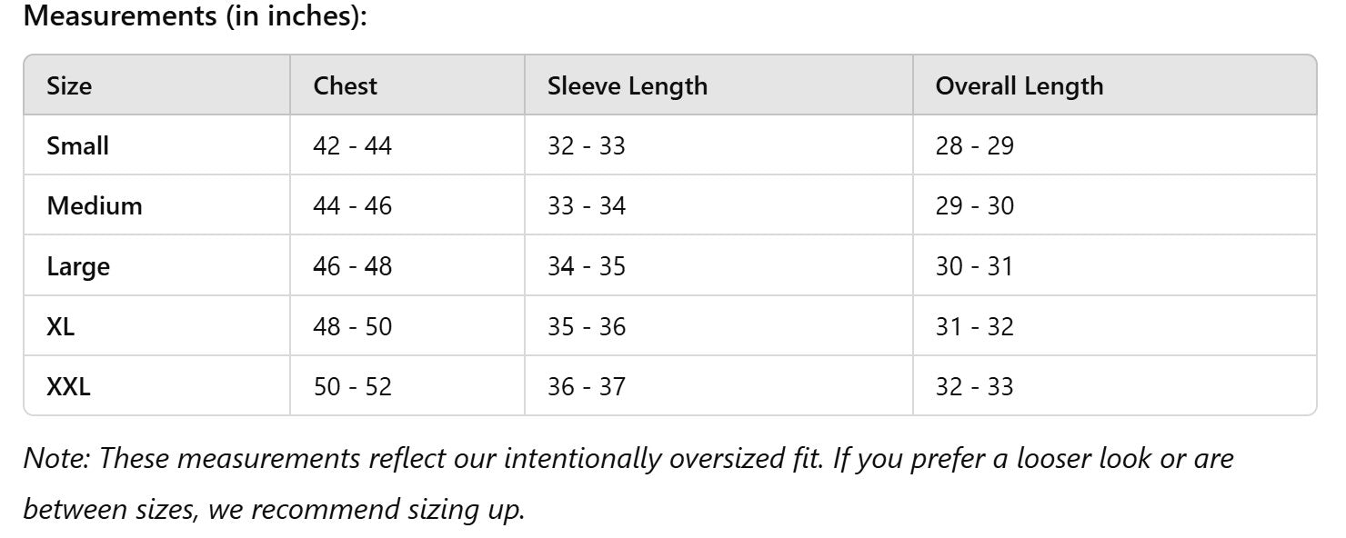Select the Large size row label
This screenshot has height=538, width=1346.
(77, 266)
